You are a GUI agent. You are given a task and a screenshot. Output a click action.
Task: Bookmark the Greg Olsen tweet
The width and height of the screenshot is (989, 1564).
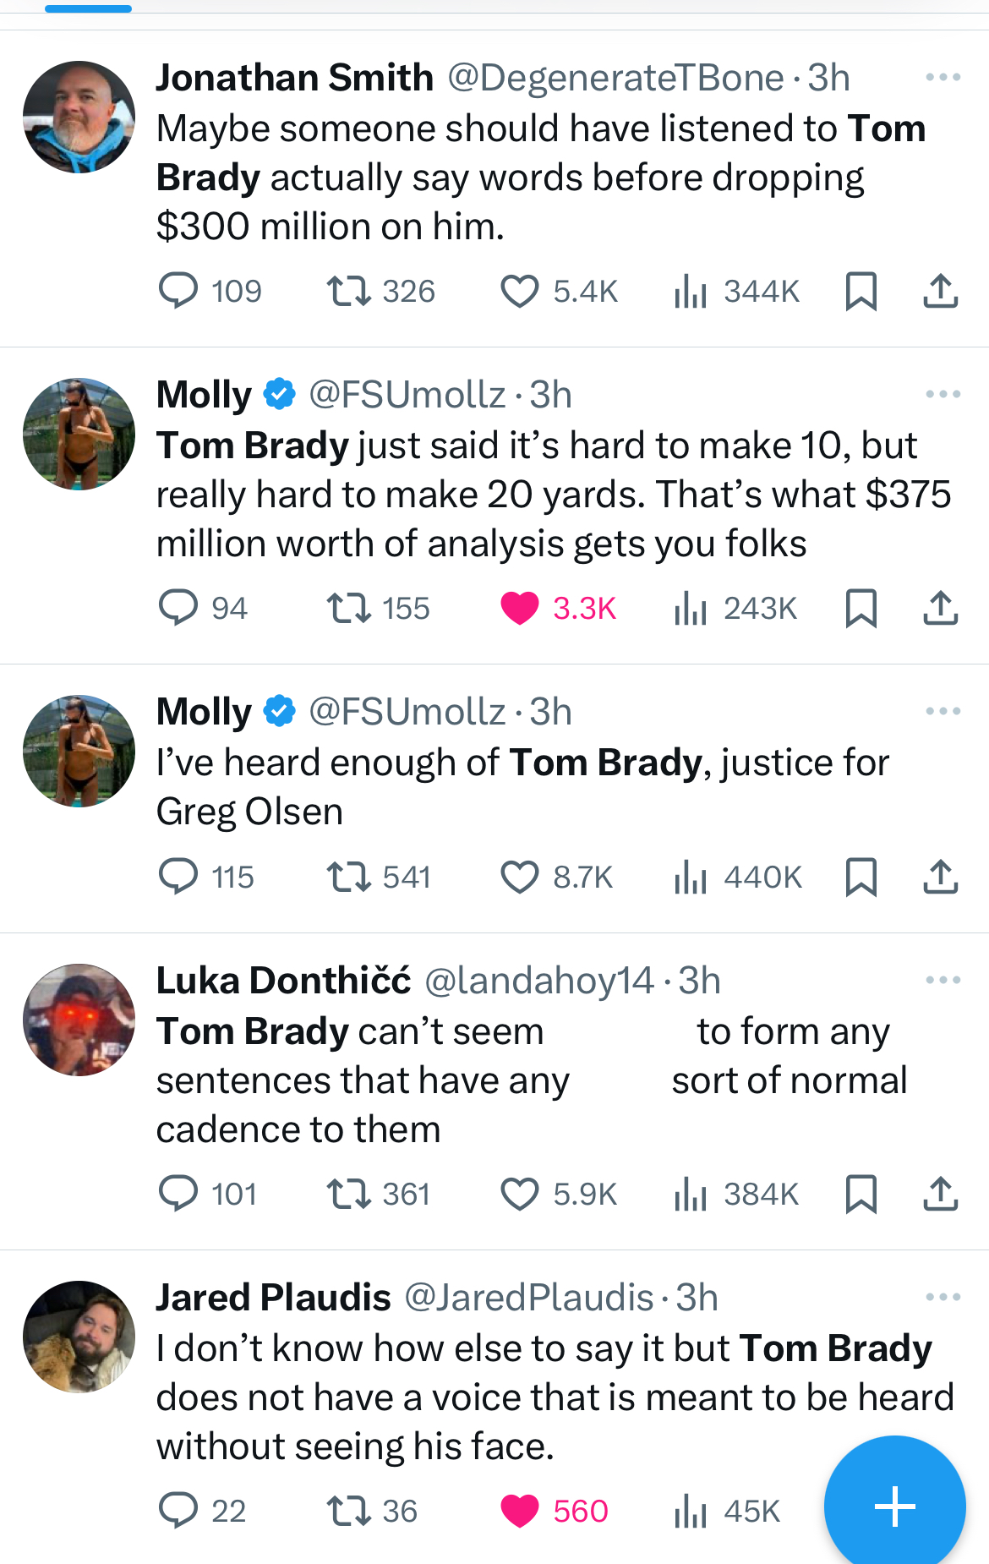point(861,878)
